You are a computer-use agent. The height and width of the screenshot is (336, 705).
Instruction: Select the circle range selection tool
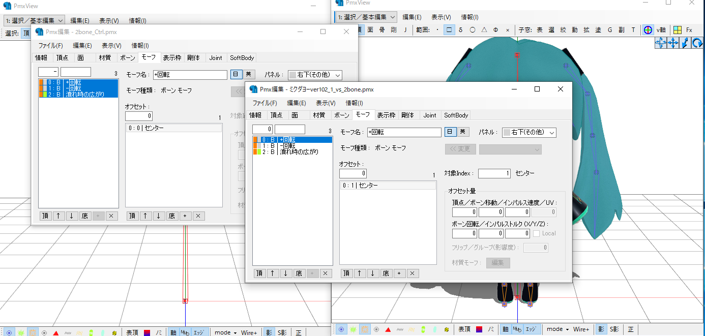coord(473,30)
